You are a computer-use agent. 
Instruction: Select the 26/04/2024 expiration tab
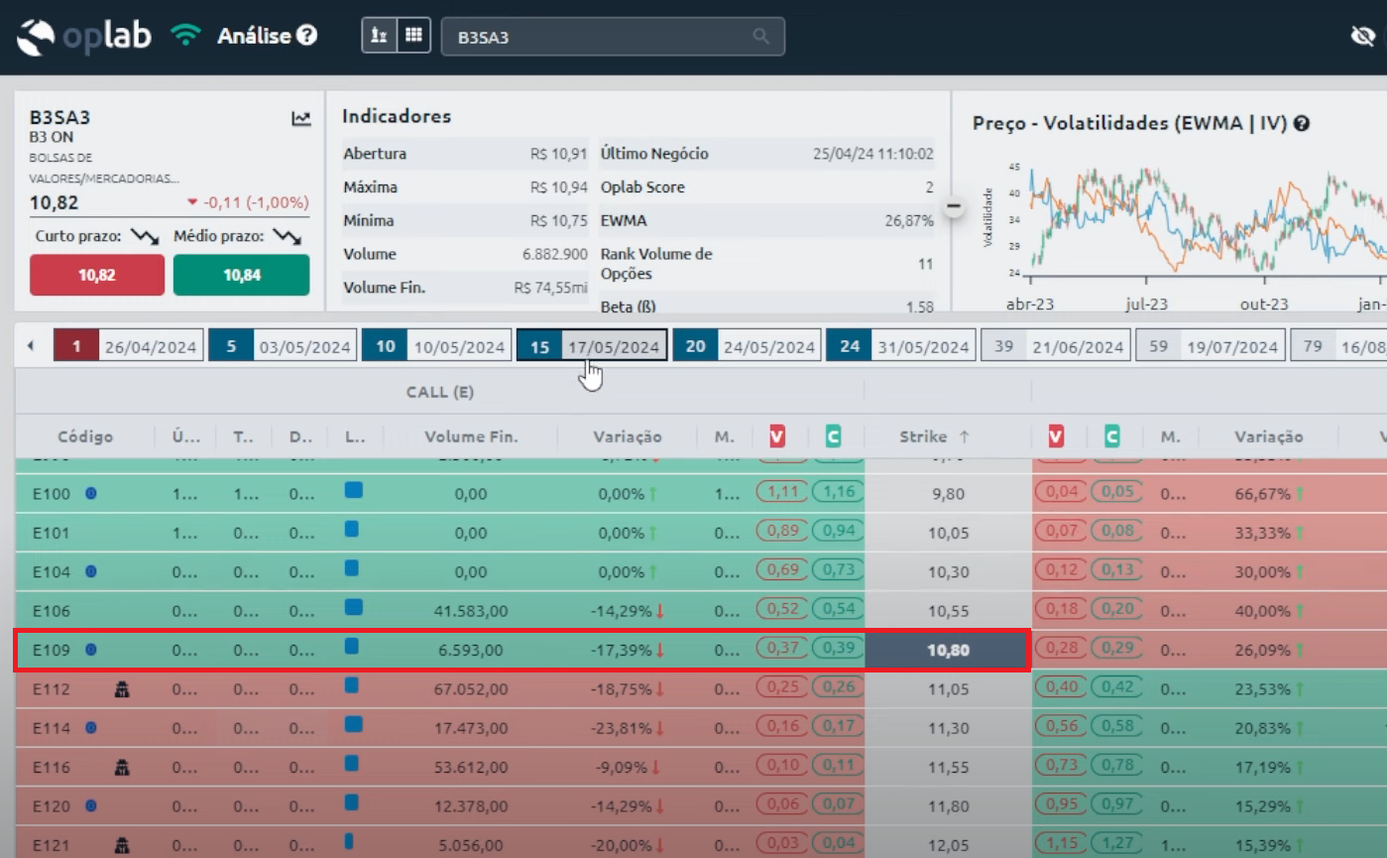[129, 346]
